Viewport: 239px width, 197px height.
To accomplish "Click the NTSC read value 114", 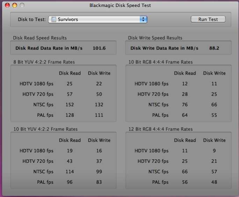I will (70, 172).
